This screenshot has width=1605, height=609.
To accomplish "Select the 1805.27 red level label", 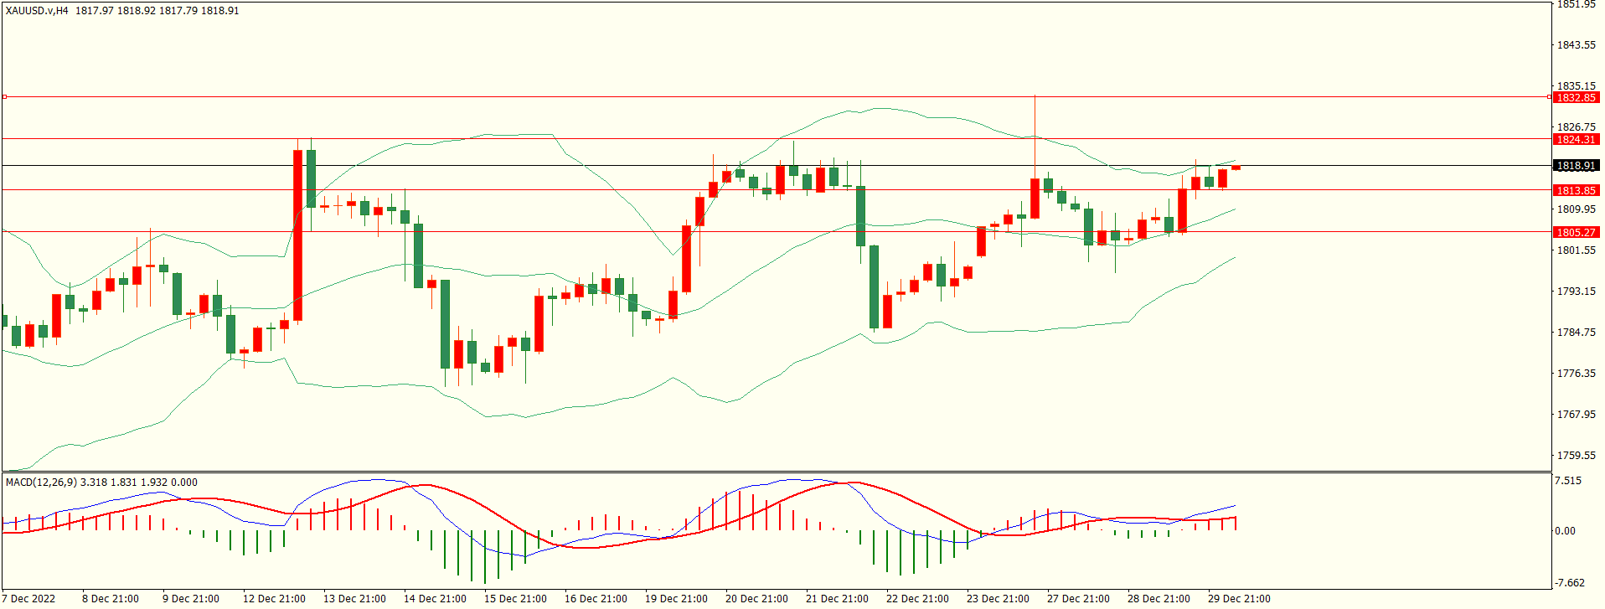I will 1576,233.
